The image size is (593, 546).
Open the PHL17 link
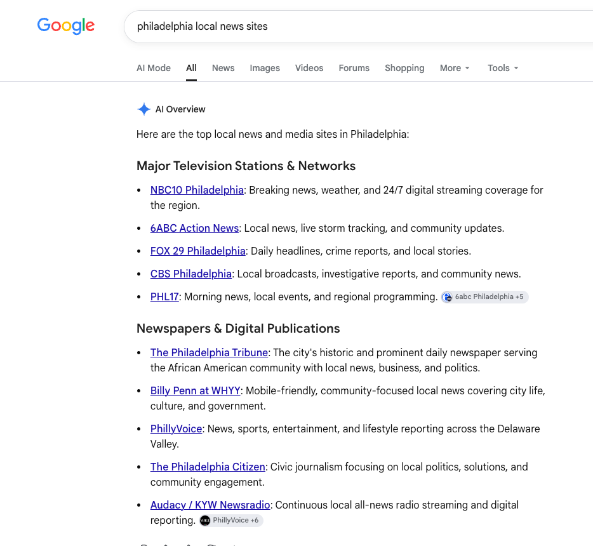164,296
